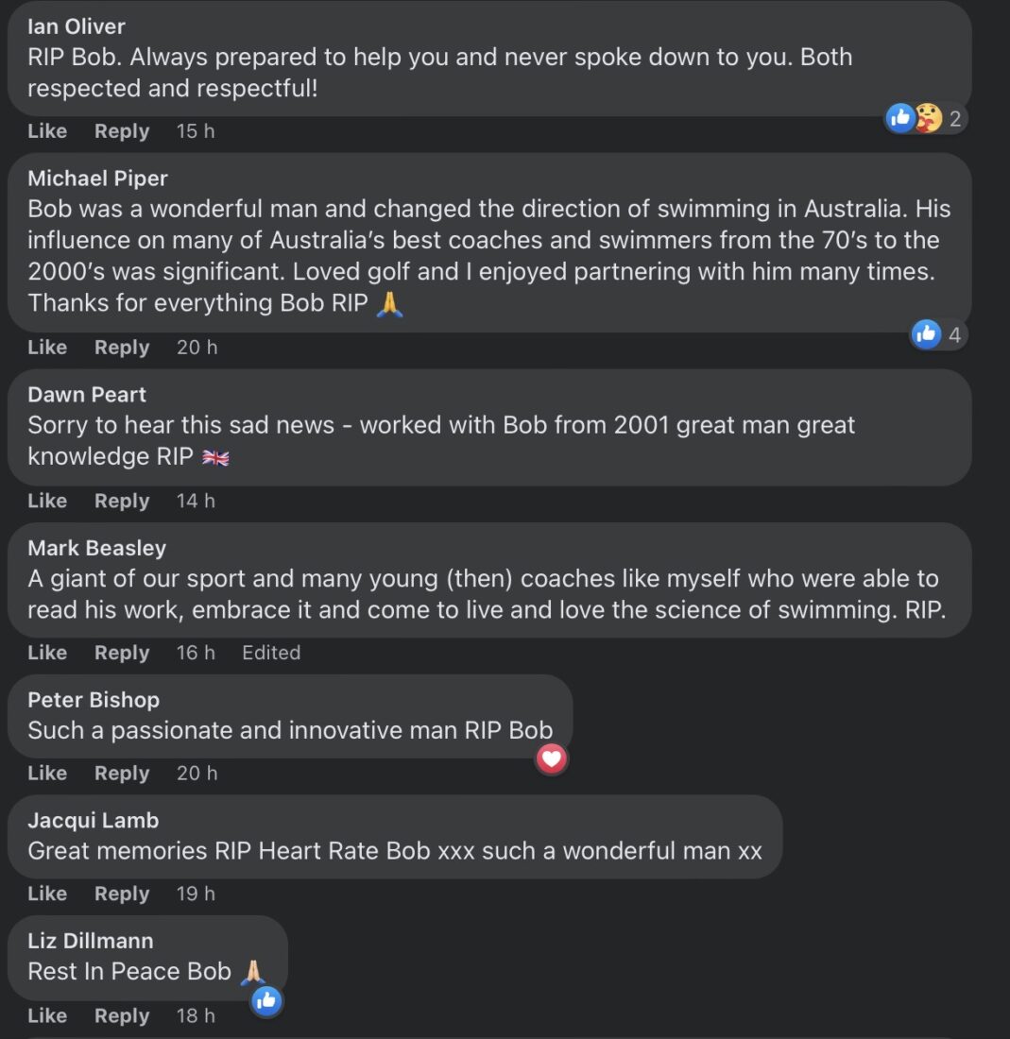Image resolution: width=1010 pixels, height=1039 pixels.
Task: Like Michael Piper's comment
Action: [47, 348]
